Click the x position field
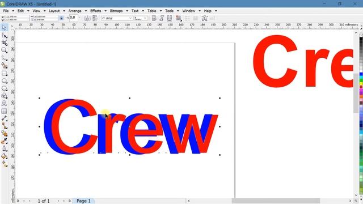363x204 pixels. (x=18, y=17)
